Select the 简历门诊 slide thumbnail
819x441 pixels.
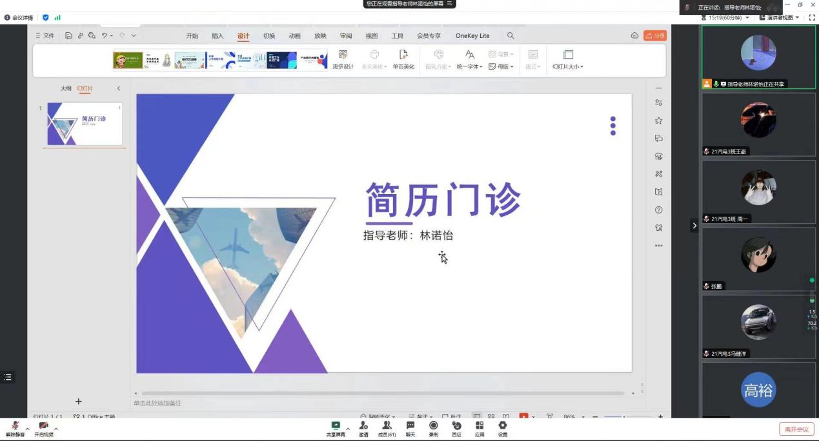[85, 124]
